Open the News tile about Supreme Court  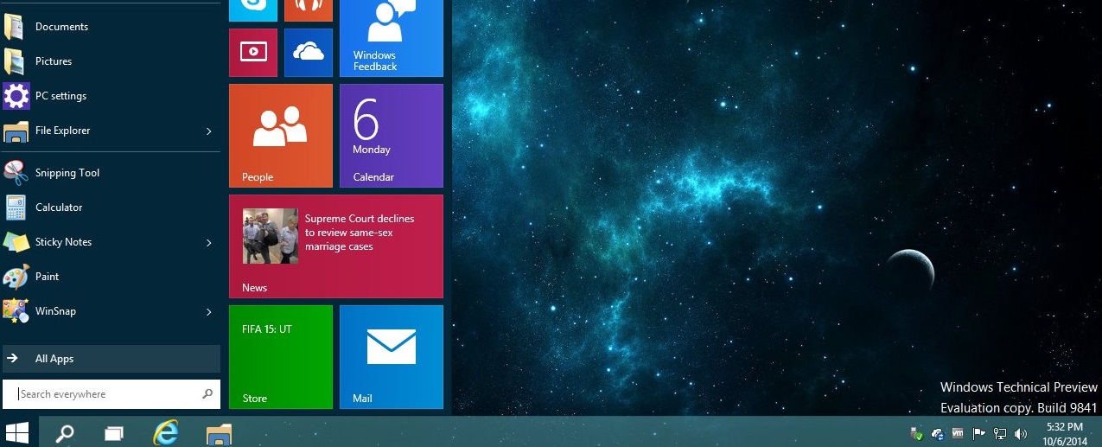336,246
